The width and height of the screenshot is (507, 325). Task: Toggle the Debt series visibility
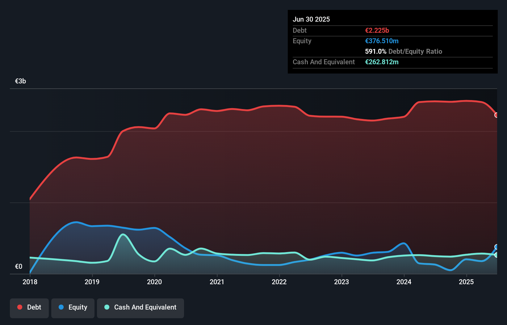pos(29,307)
